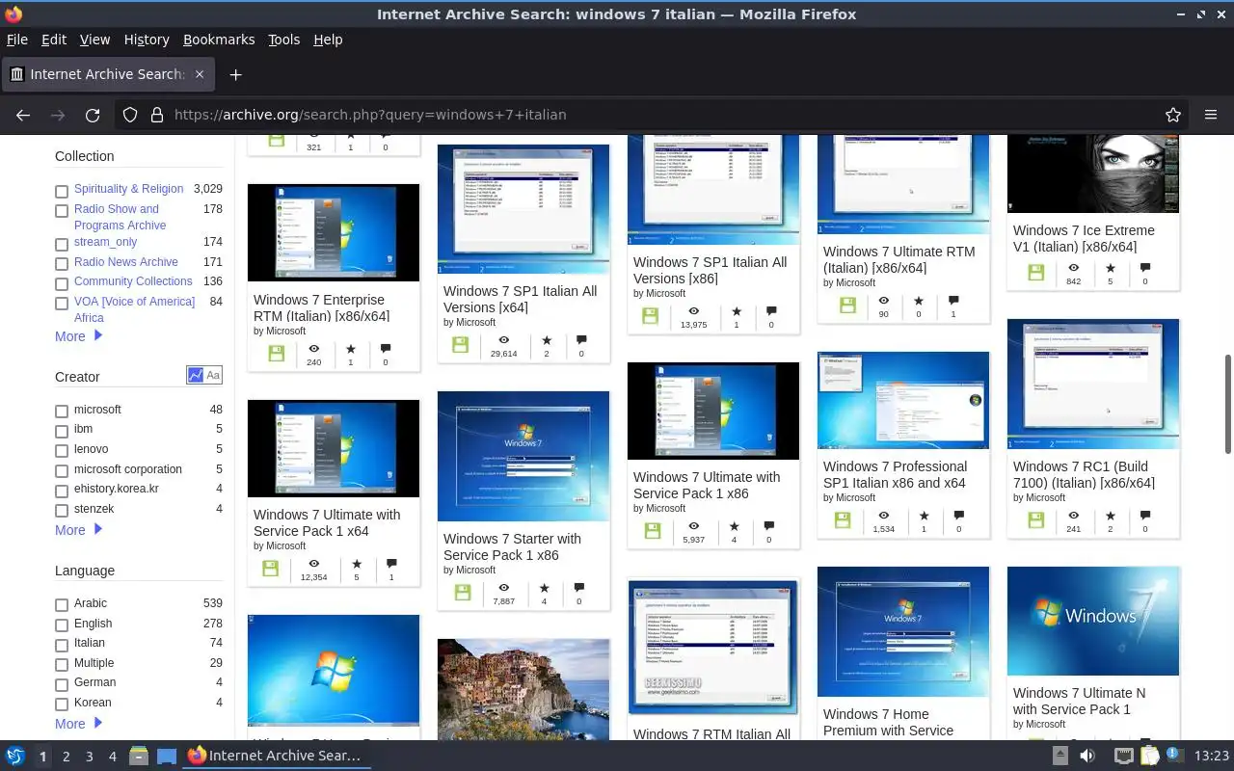Bookmark this page with the star icon
Viewport: 1234px width, 771px height.
tap(1173, 115)
